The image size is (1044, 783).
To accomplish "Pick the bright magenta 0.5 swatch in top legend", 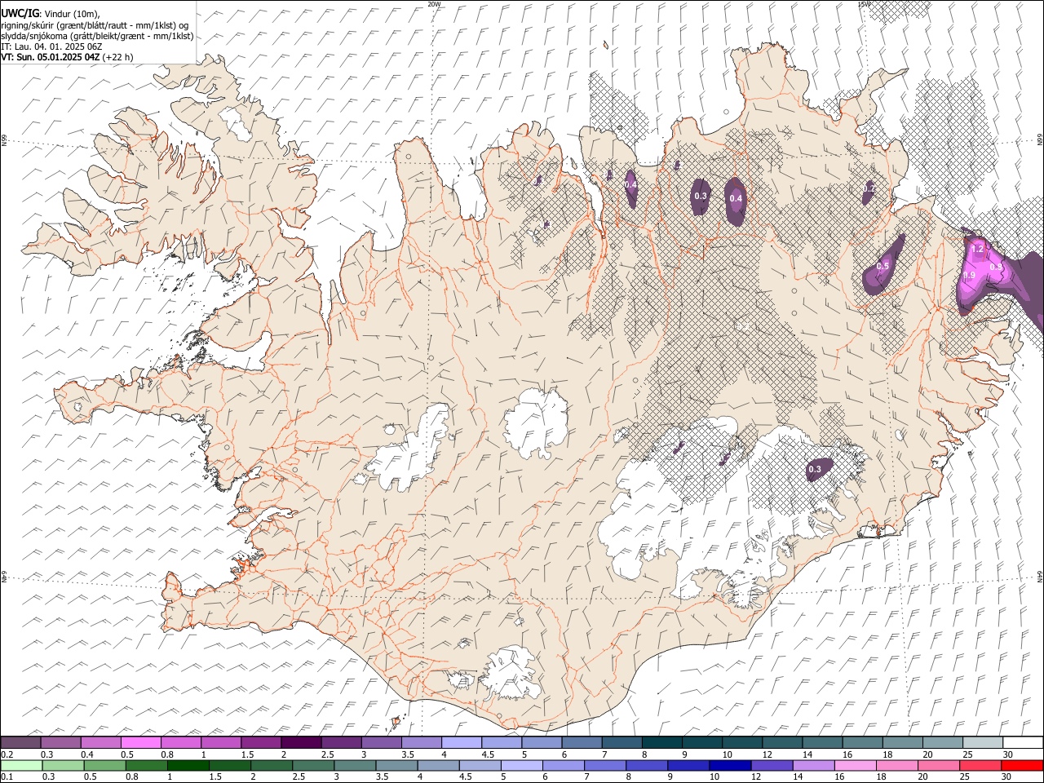I will [140, 743].
